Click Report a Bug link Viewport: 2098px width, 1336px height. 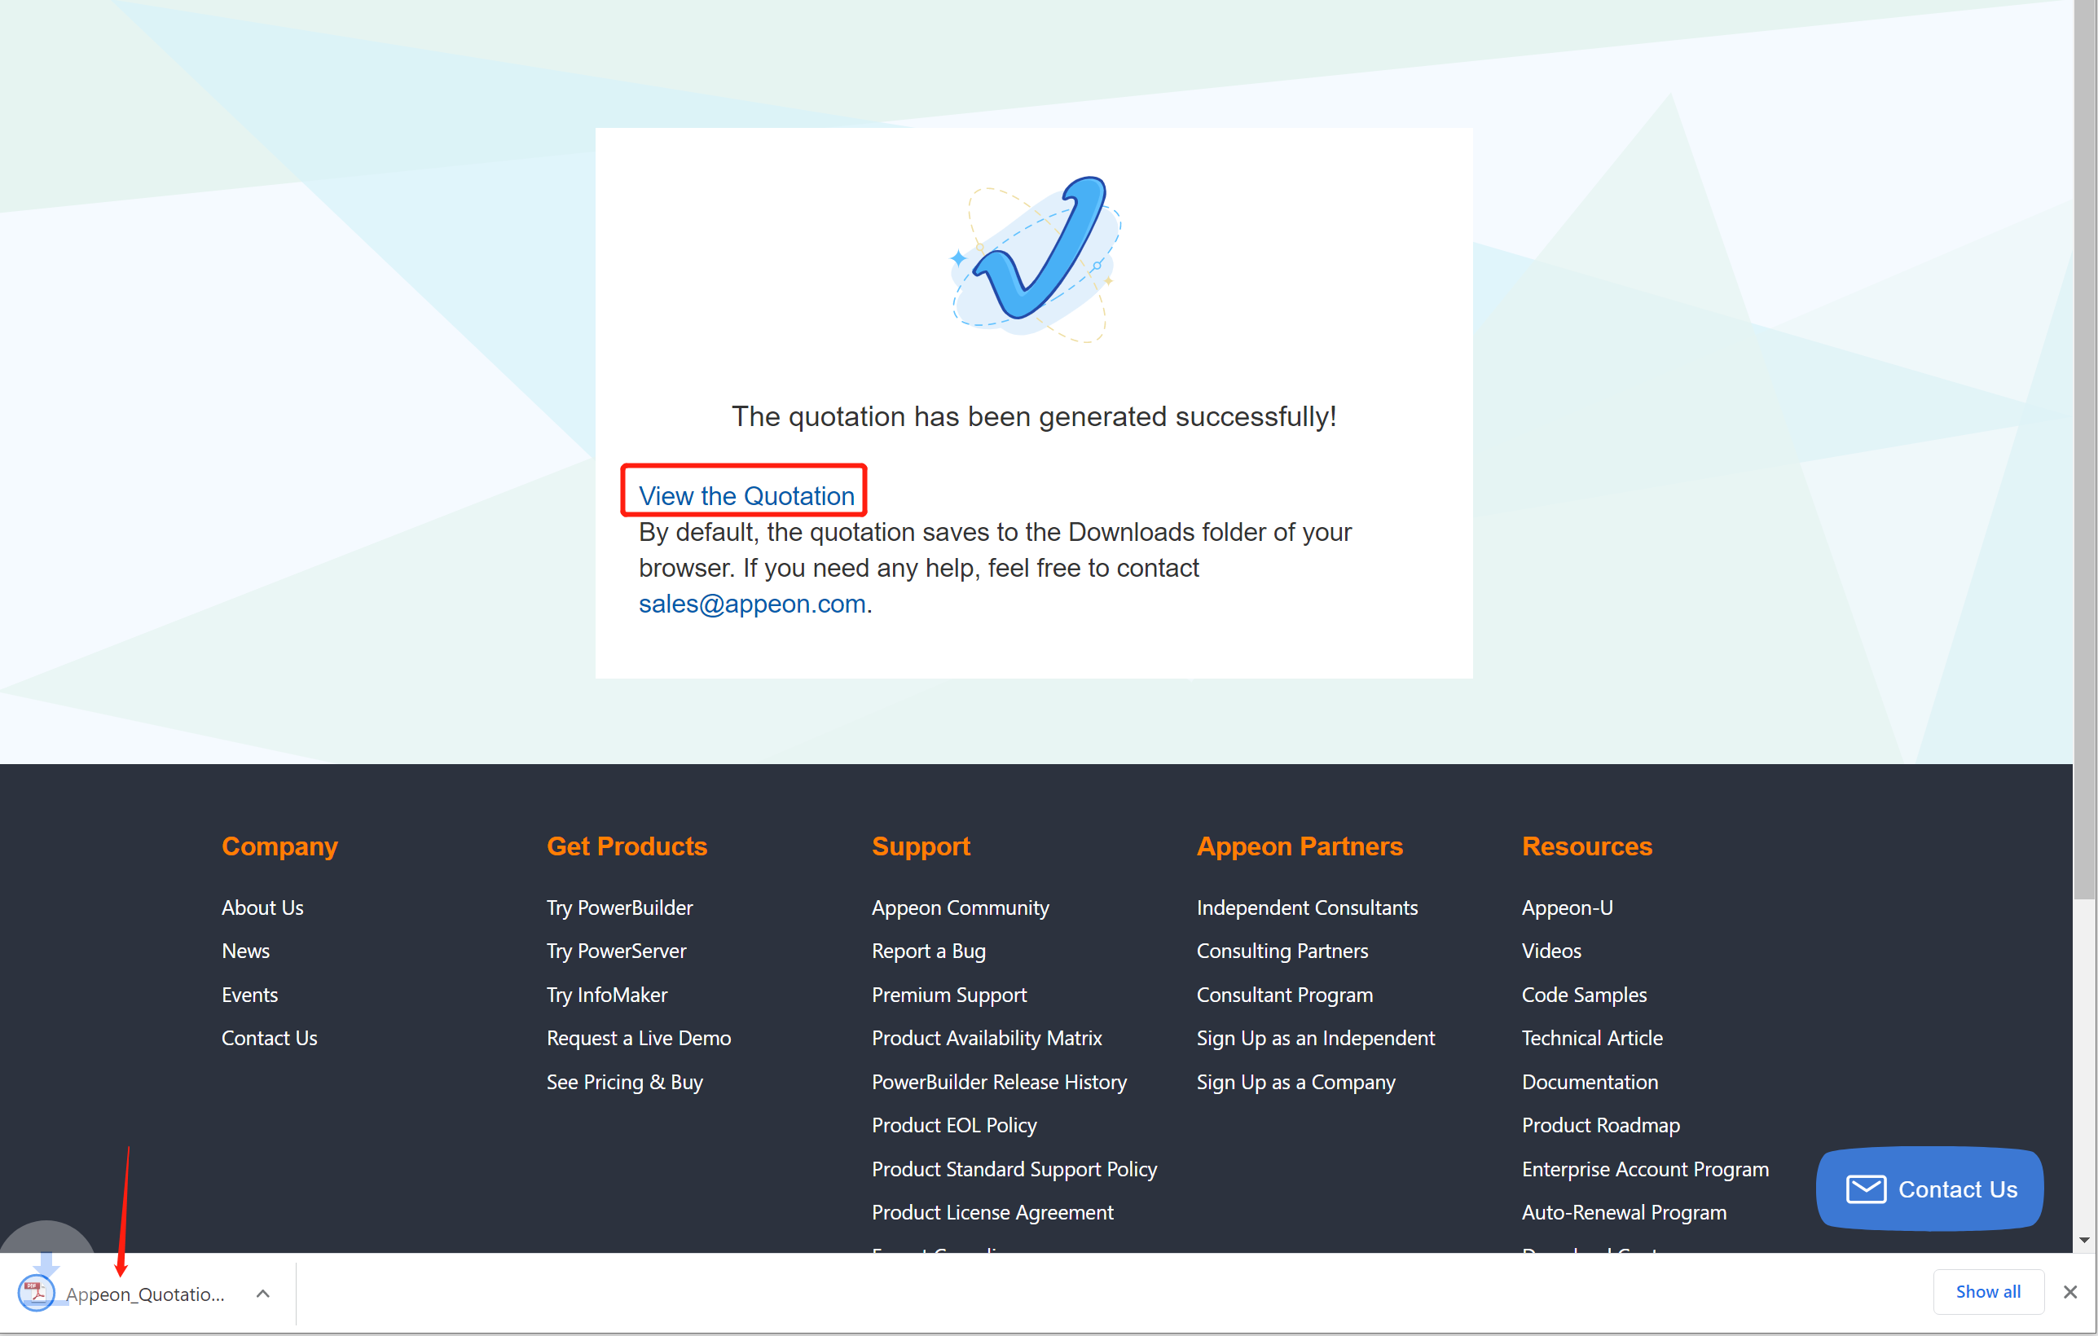pyautogui.click(x=929, y=950)
